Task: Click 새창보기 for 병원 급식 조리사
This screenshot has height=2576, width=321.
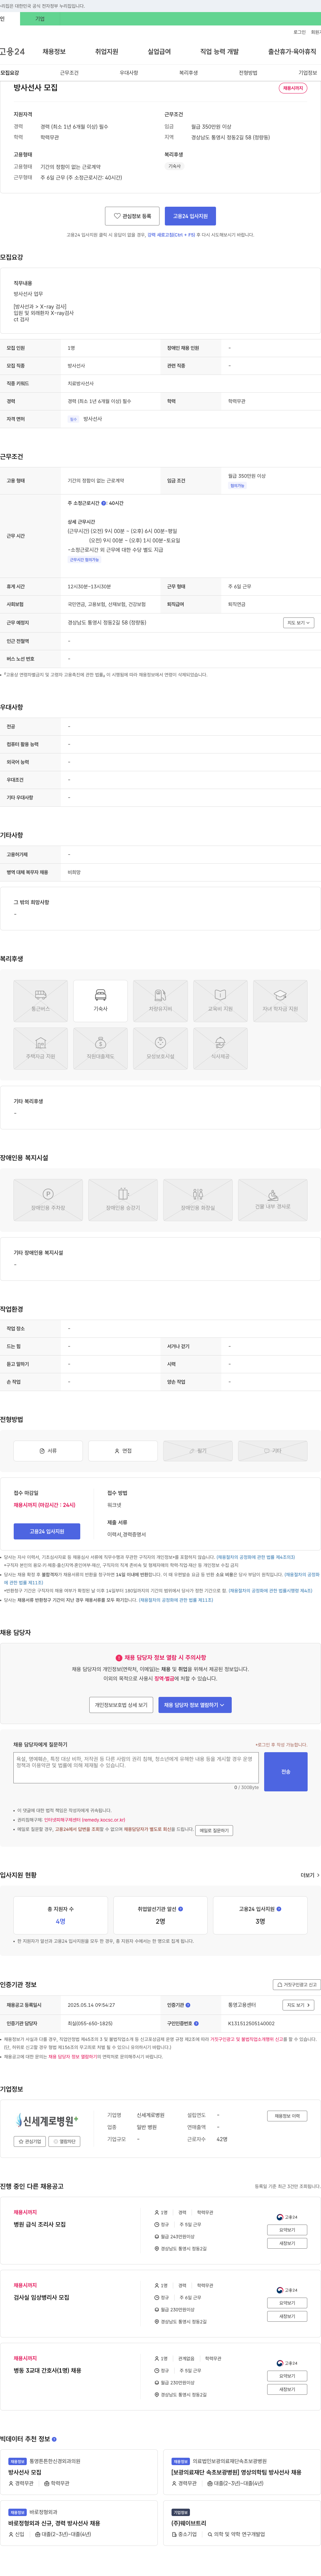Action: tap(287, 2243)
